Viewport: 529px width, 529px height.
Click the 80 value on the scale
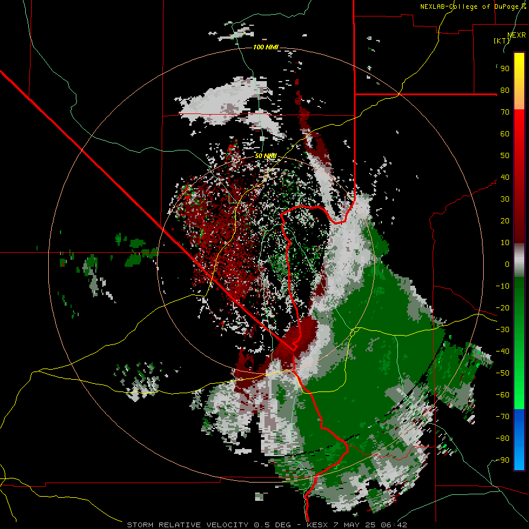coord(505,91)
